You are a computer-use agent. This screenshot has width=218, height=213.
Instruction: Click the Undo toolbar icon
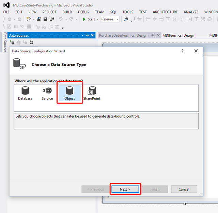(x=61, y=19)
